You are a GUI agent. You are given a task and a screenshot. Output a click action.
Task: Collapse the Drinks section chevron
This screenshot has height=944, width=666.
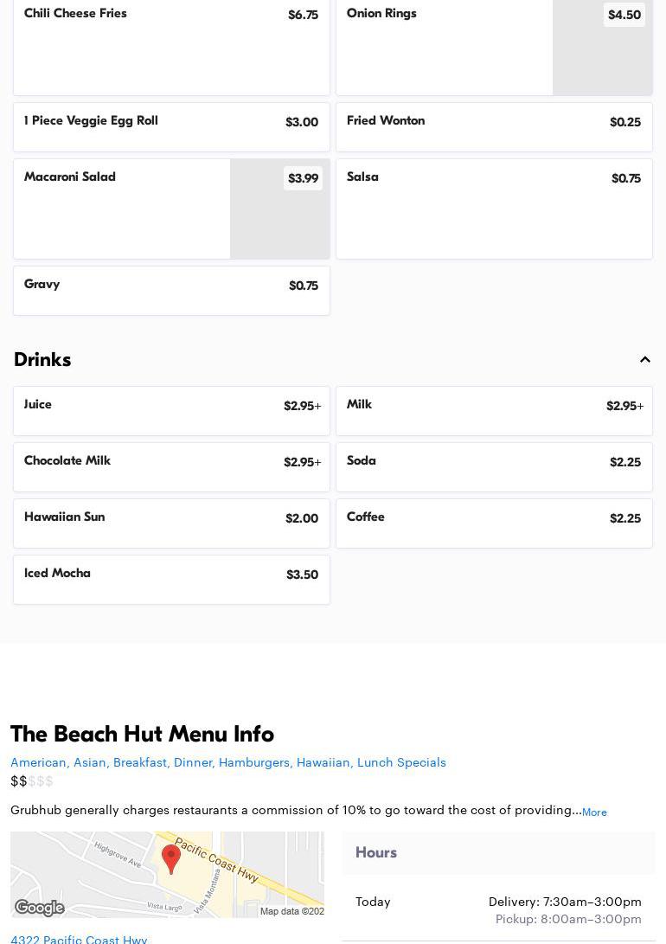[645, 360]
